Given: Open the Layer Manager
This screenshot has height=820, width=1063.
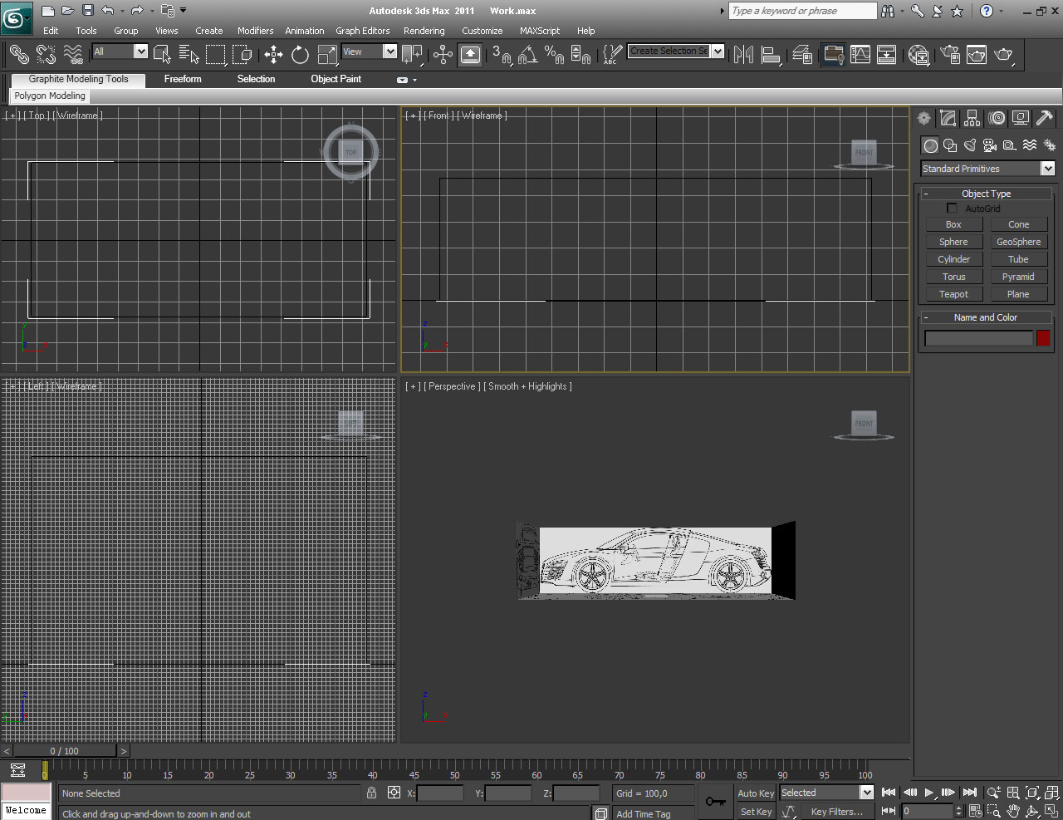Looking at the screenshot, I should pyautogui.click(x=802, y=55).
